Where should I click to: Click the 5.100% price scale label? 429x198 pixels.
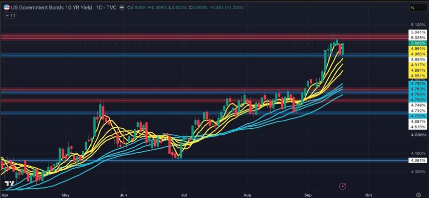click(419, 25)
